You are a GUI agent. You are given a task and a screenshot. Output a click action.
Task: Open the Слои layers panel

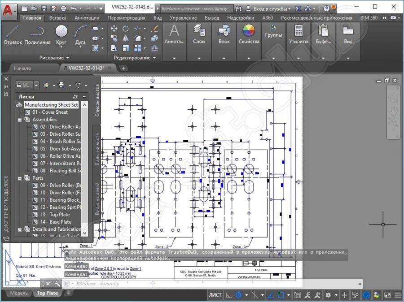click(199, 35)
